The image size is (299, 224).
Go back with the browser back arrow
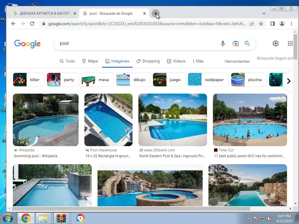tap(13, 24)
